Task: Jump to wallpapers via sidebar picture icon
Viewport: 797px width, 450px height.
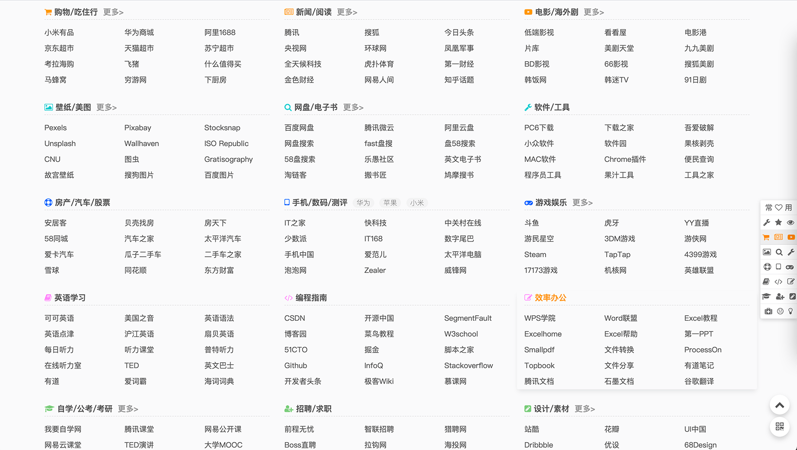Action: click(767, 252)
